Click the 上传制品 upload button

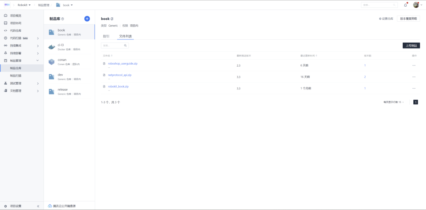[411, 46]
